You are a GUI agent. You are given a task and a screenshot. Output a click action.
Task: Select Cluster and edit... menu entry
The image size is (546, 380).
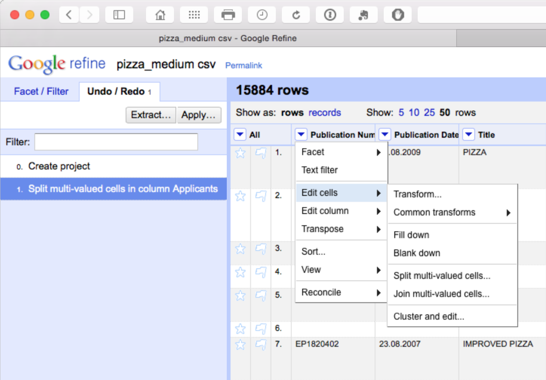tap(429, 317)
